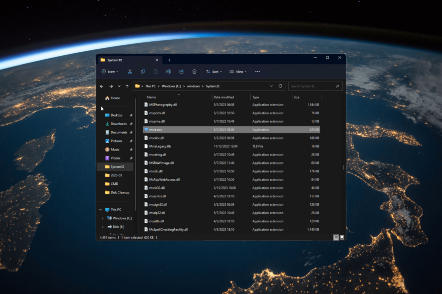Click the Copy icon in toolbar

tap(143, 72)
